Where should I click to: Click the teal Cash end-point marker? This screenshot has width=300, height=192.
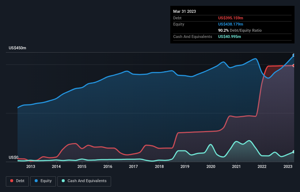294,152
